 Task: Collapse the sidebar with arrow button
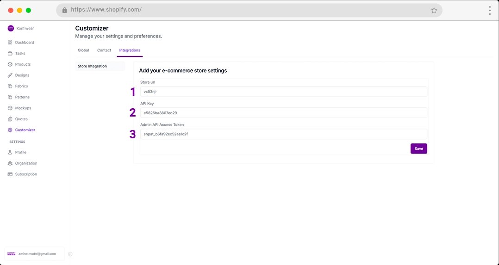click(x=70, y=254)
